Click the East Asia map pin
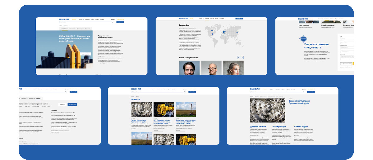The height and width of the screenshot is (160, 373). [x=237, y=33]
